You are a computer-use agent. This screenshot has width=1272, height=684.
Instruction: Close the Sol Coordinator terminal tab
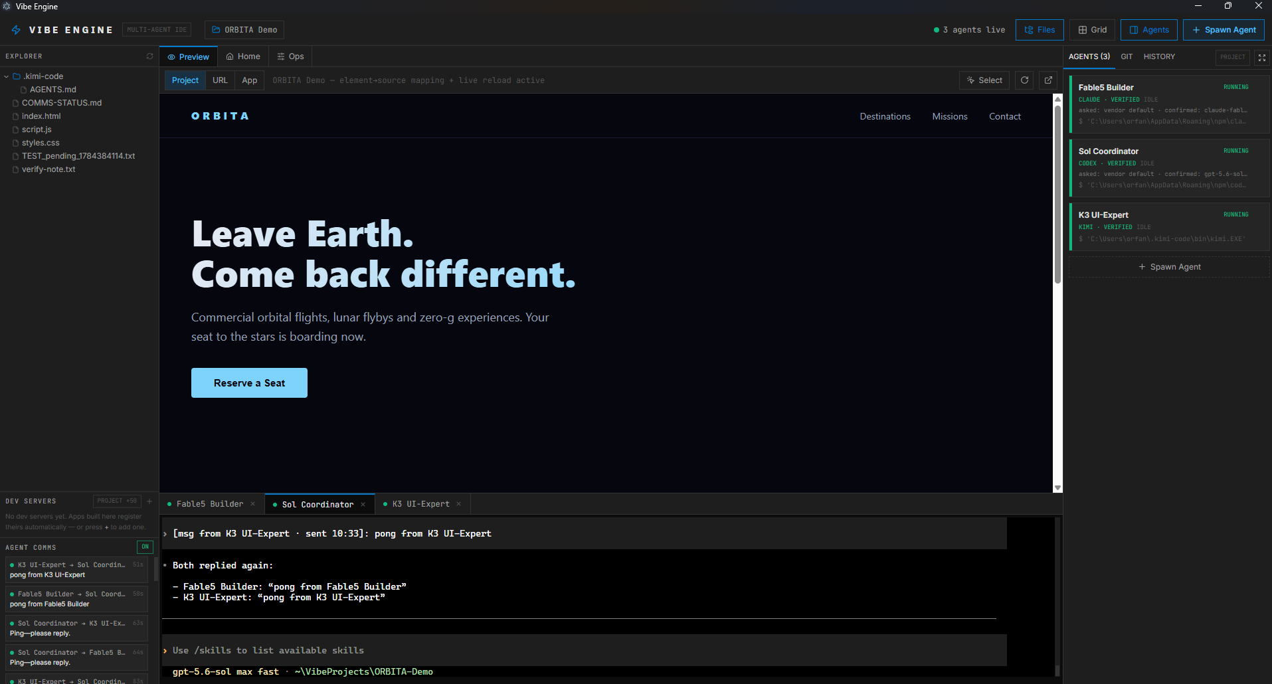(x=363, y=505)
